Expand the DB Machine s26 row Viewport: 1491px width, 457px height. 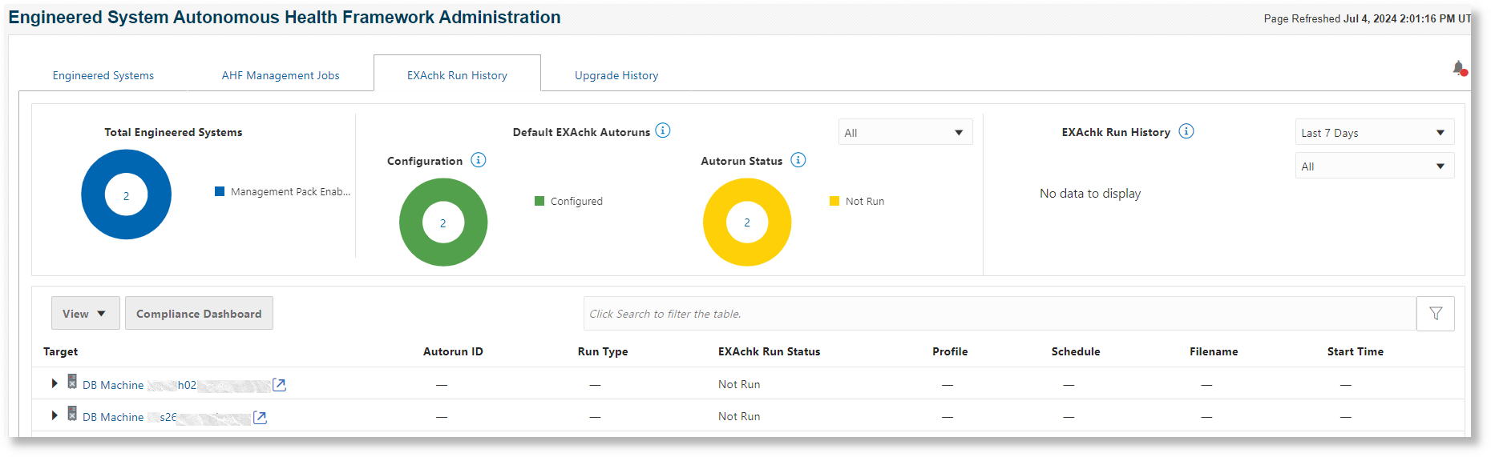55,415
